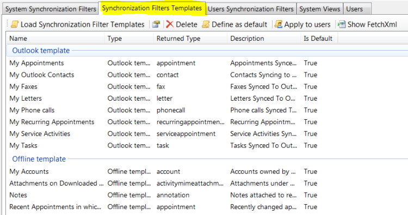Sort by Is Default column header
The height and width of the screenshot is (215, 408).
tap(319, 38)
